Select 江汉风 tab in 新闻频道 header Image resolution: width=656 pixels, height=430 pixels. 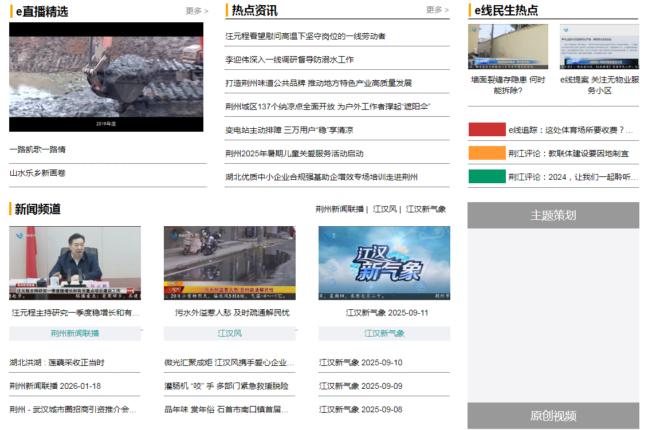tap(384, 209)
